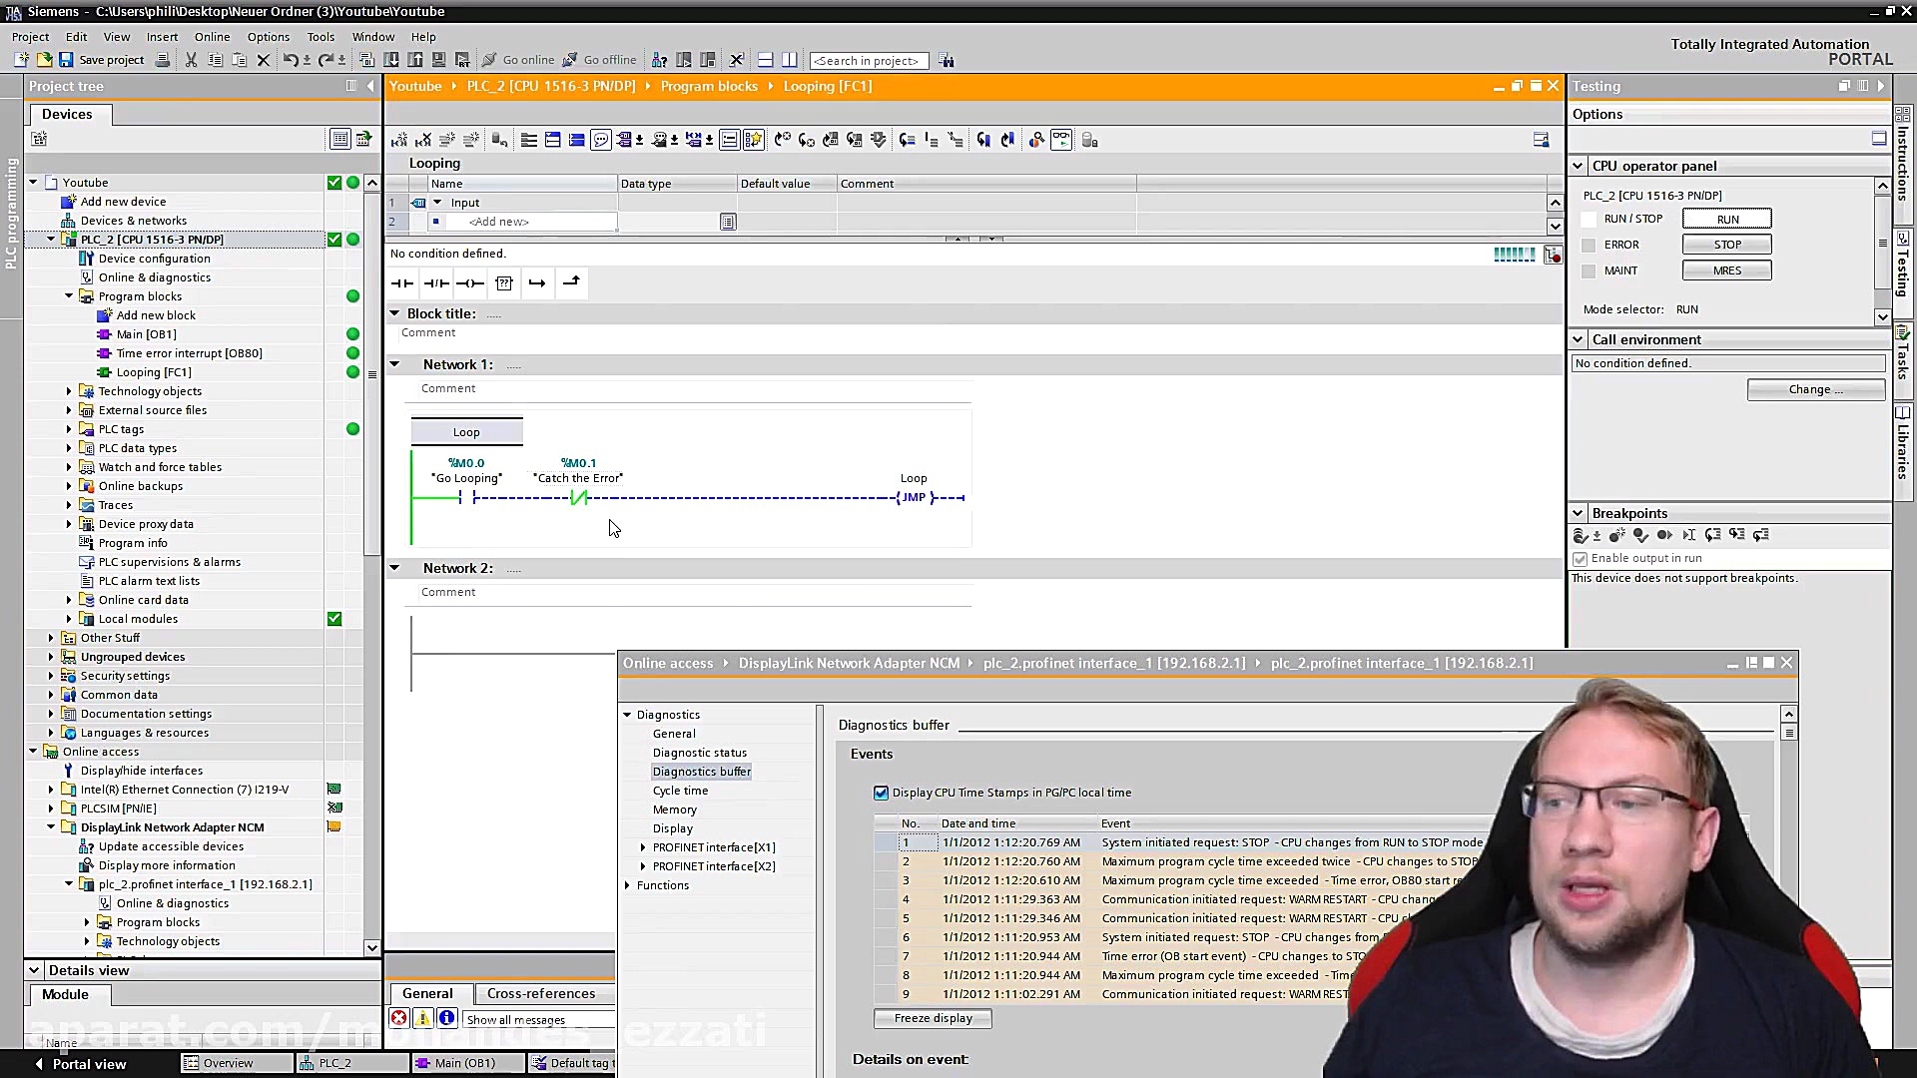The width and height of the screenshot is (1917, 1078).
Task: Click the open branch icon
Action: (537, 283)
